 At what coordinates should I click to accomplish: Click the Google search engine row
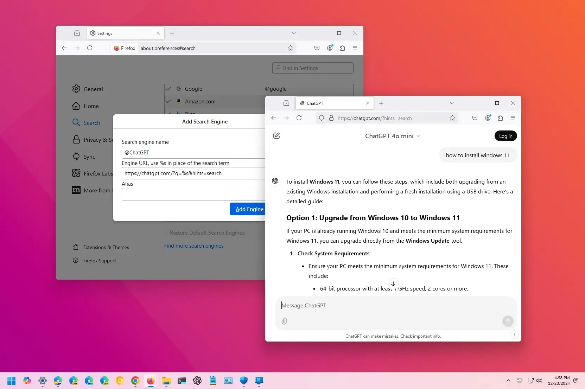coord(259,89)
